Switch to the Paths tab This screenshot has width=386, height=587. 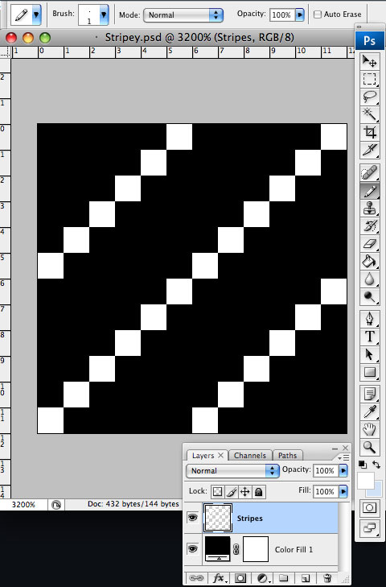(x=287, y=455)
